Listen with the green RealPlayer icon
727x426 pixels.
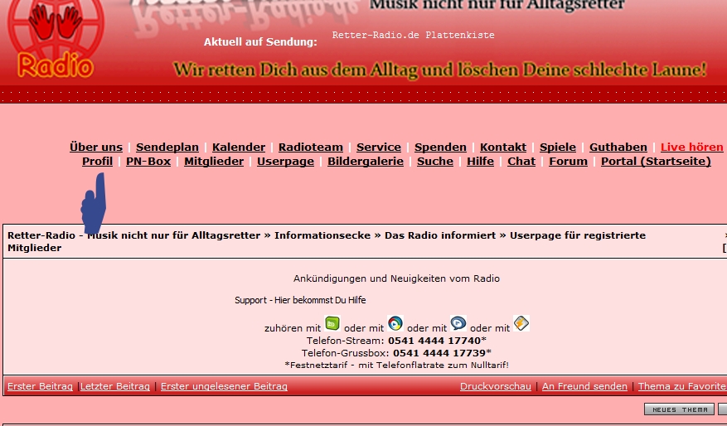pyautogui.click(x=332, y=323)
